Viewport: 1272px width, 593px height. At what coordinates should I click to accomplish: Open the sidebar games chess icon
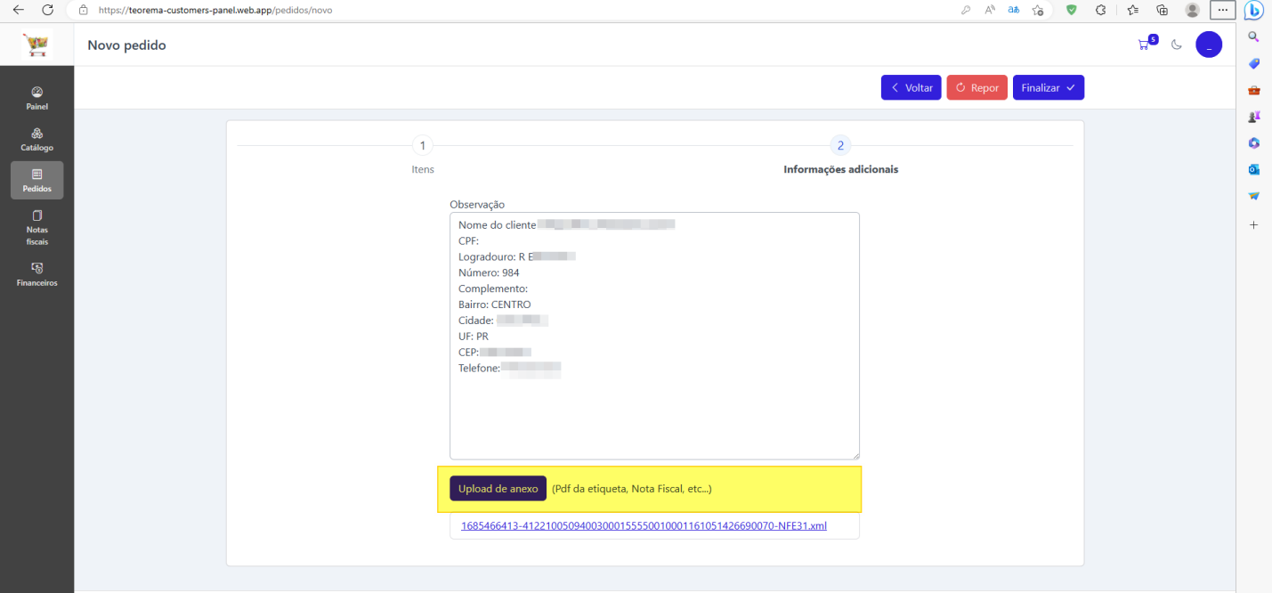coord(1254,116)
